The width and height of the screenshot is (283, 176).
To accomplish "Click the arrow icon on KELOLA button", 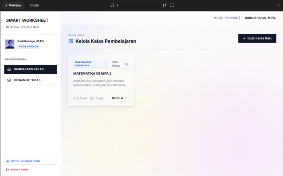I will pos(125,98).
